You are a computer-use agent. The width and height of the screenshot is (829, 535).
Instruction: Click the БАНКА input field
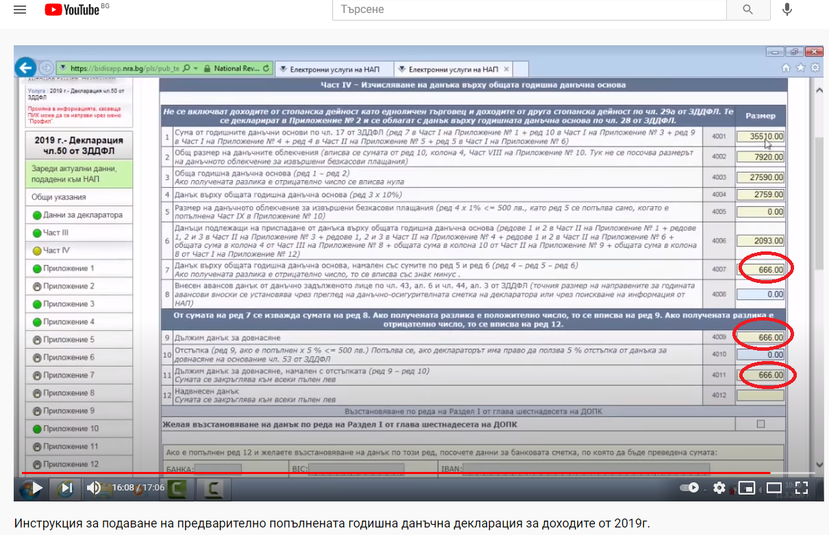tap(219, 469)
